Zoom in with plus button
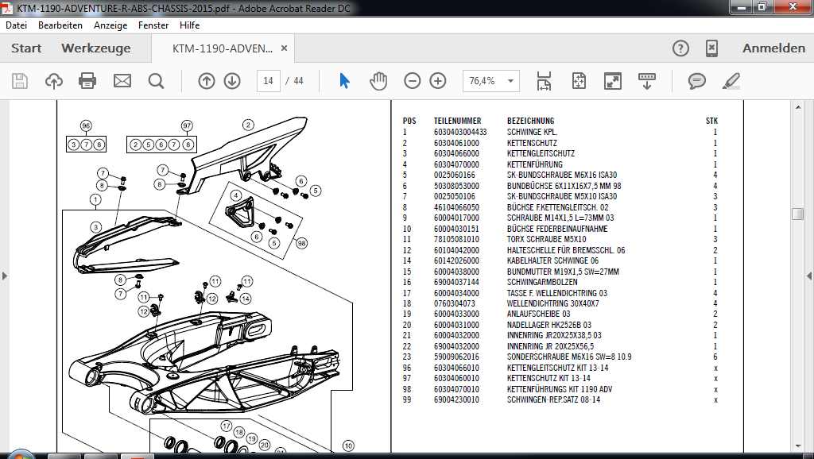814x459 pixels. point(438,81)
